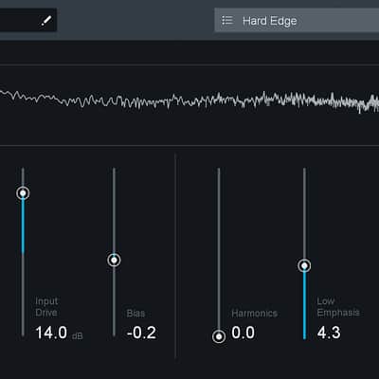The image size is (379, 379).
Task: Select the Low Emphasis value 4.3
Action: coord(329,333)
